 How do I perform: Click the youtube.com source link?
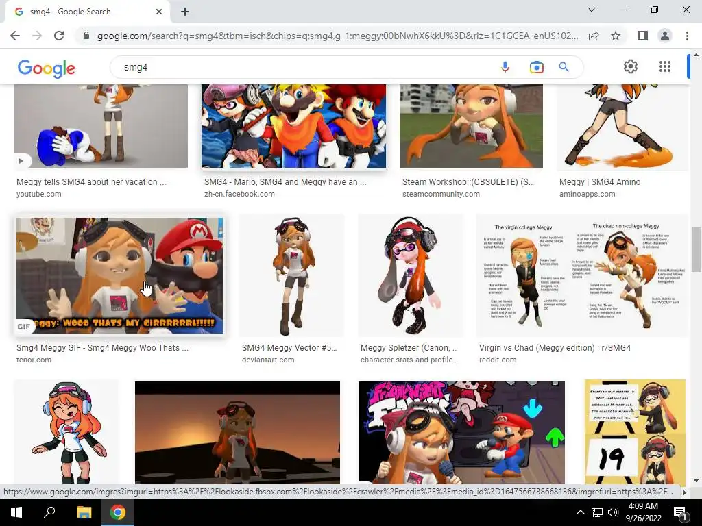[39, 194]
